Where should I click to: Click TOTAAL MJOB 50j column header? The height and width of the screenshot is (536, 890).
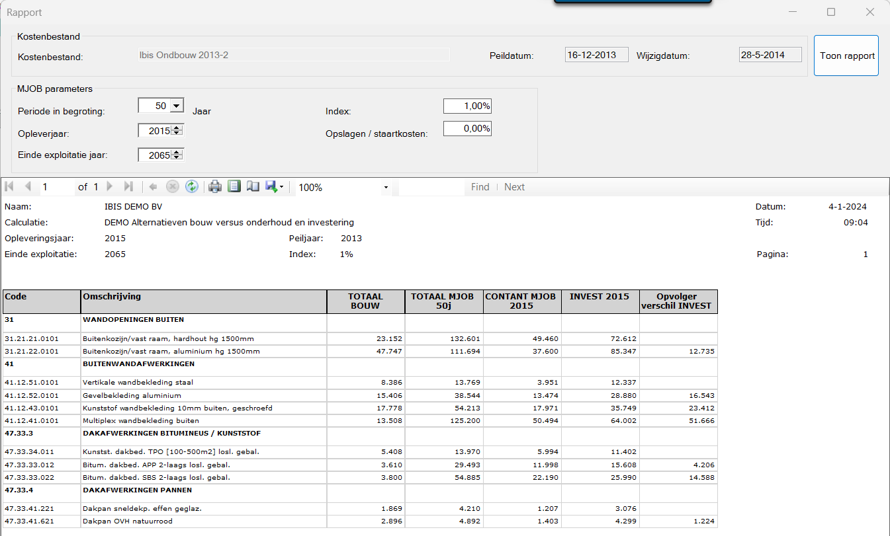coord(444,301)
